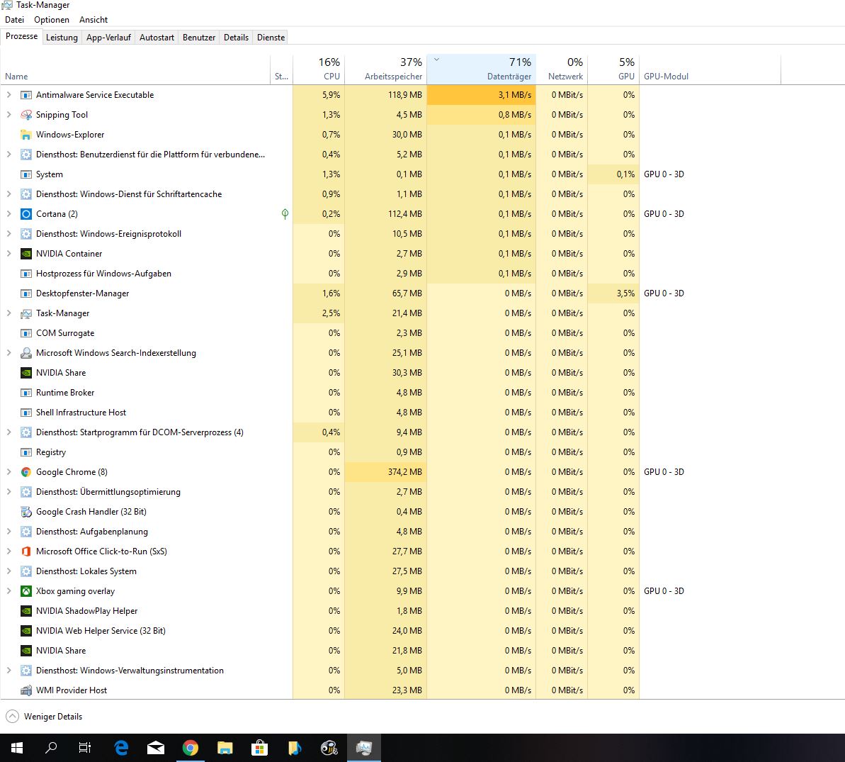
Task: Expand Cortana (2) process group
Action: (8, 214)
